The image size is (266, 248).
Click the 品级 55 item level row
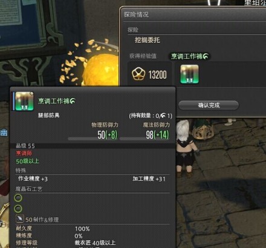coord(92,146)
